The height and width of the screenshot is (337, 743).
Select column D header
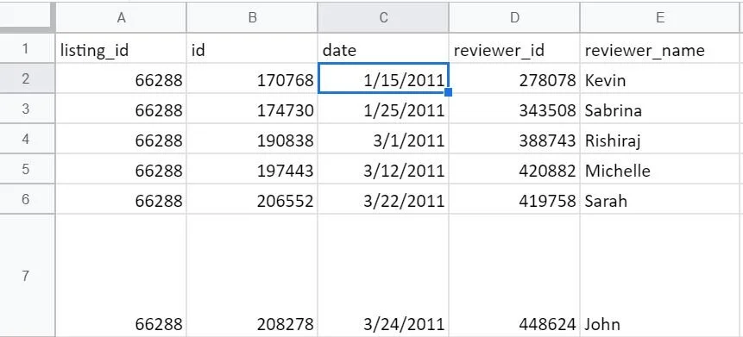click(514, 17)
